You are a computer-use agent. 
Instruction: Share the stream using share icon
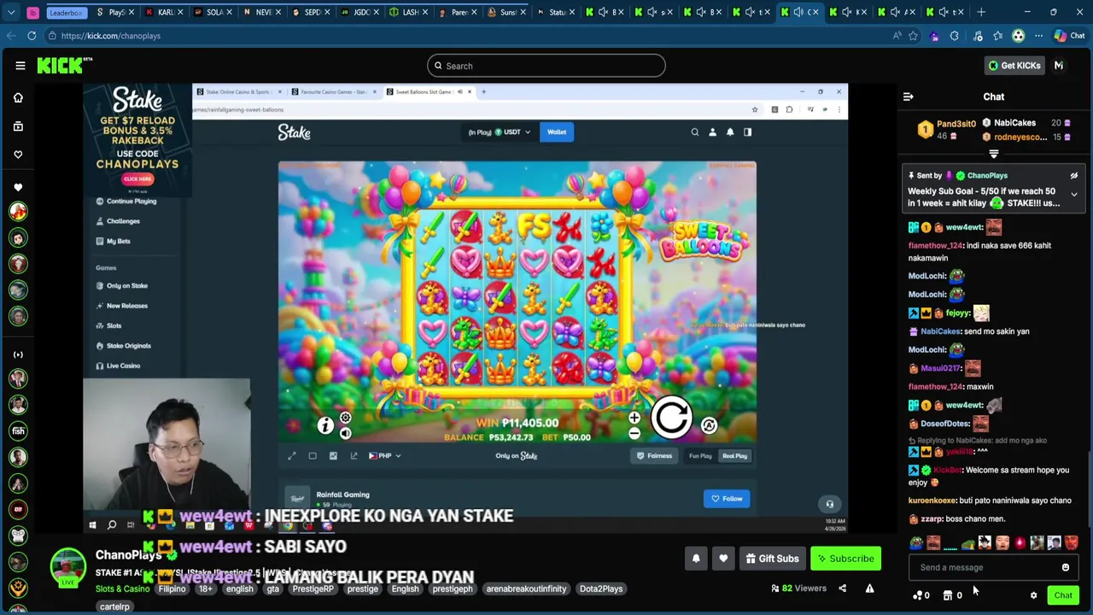(842, 589)
